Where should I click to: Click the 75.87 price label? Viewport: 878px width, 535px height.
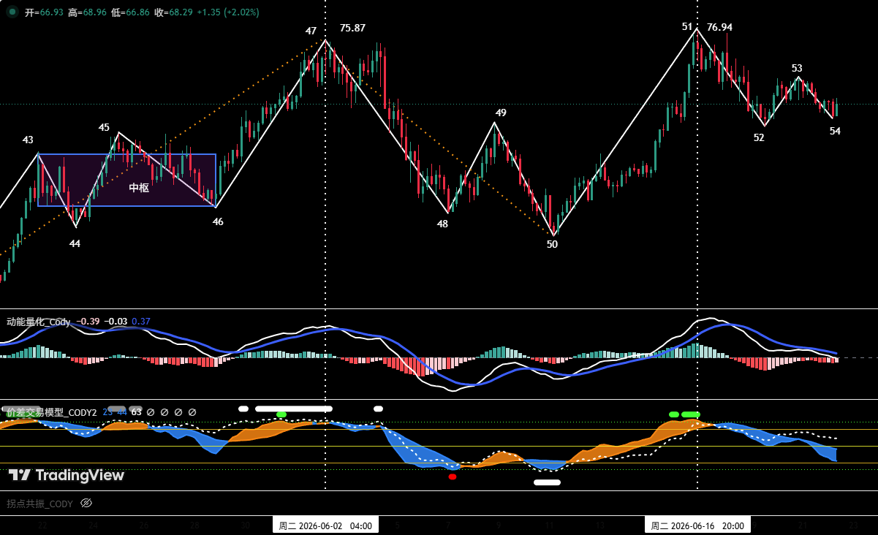[352, 28]
